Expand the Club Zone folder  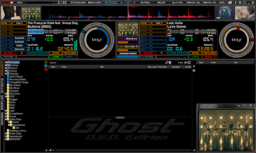pos(6,94)
